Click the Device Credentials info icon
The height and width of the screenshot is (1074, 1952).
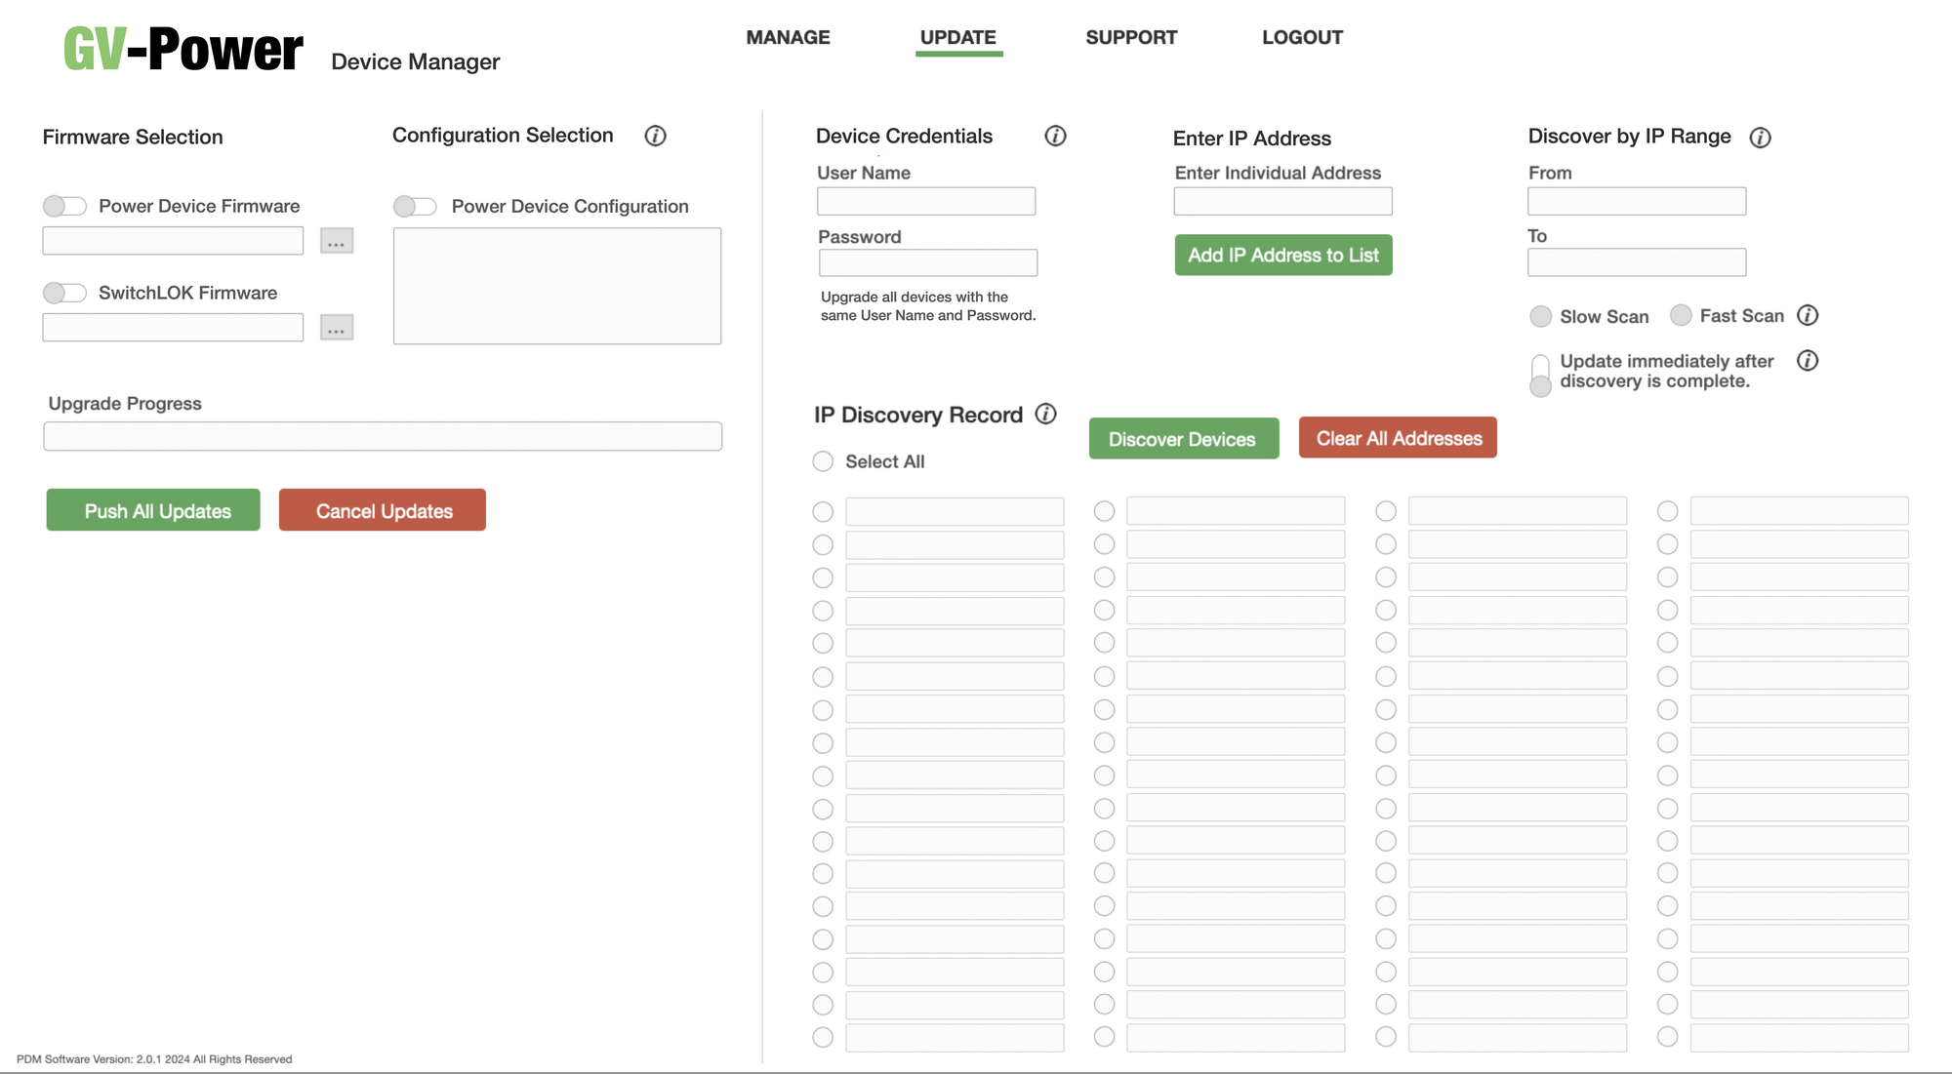(x=1055, y=136)
